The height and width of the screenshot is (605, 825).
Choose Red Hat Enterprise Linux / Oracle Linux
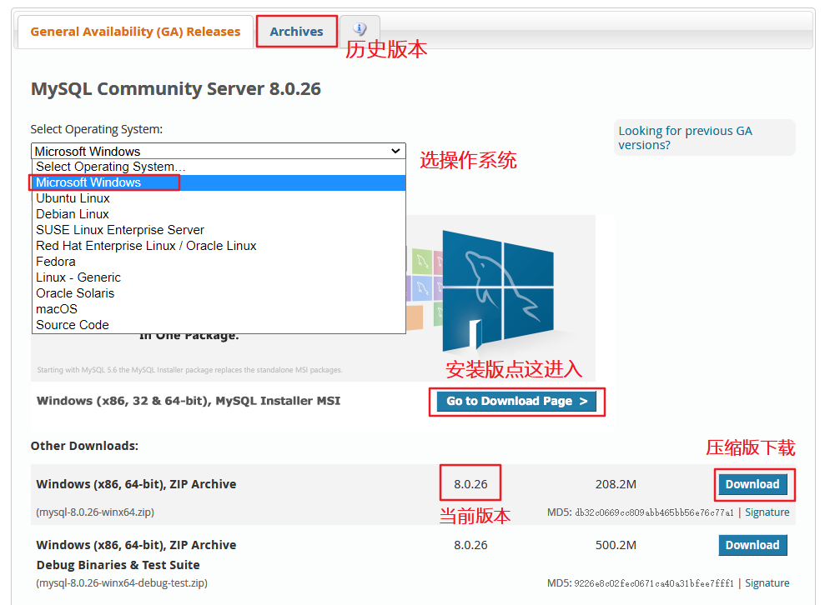[146, 246]
